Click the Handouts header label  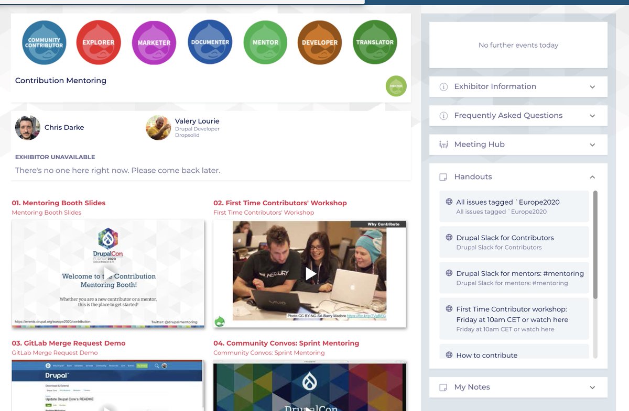473,176
